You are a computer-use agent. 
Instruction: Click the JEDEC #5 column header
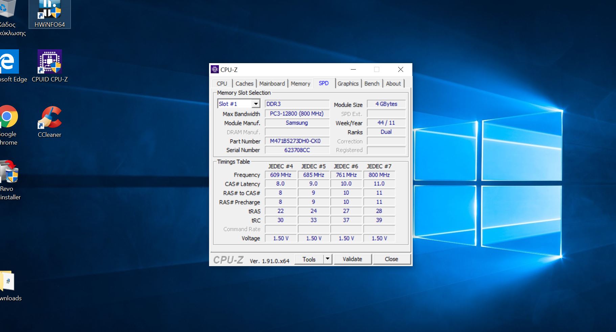click(314, 166)
